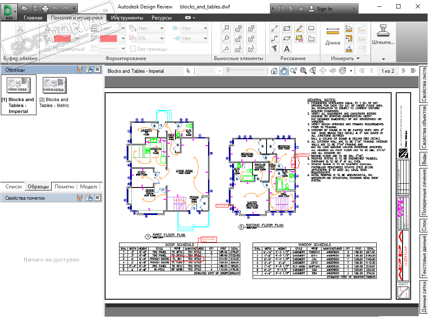
Task: Switch to the Ресурсы ribbon tab
Action: (161, 18)
